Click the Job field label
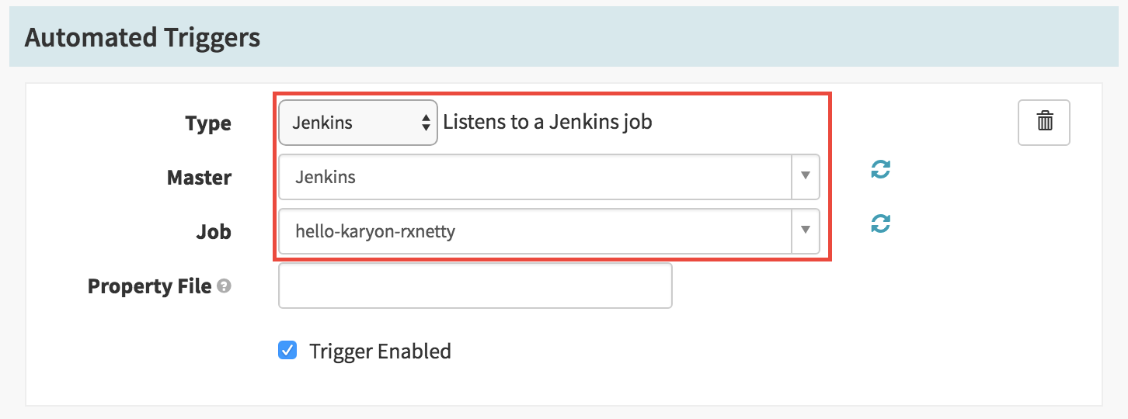 point(214,232)
